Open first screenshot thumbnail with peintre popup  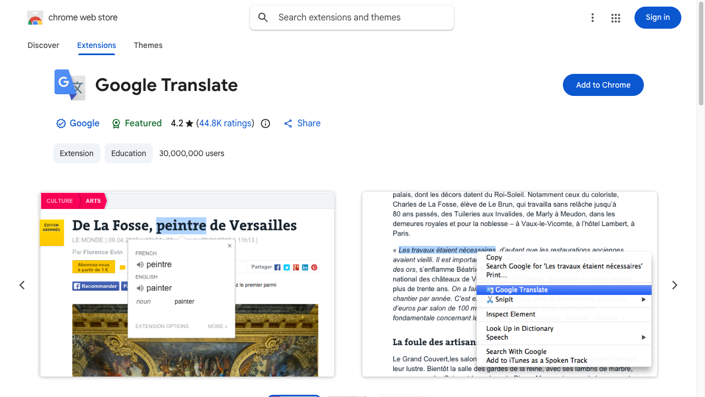[x=187, y=285]
